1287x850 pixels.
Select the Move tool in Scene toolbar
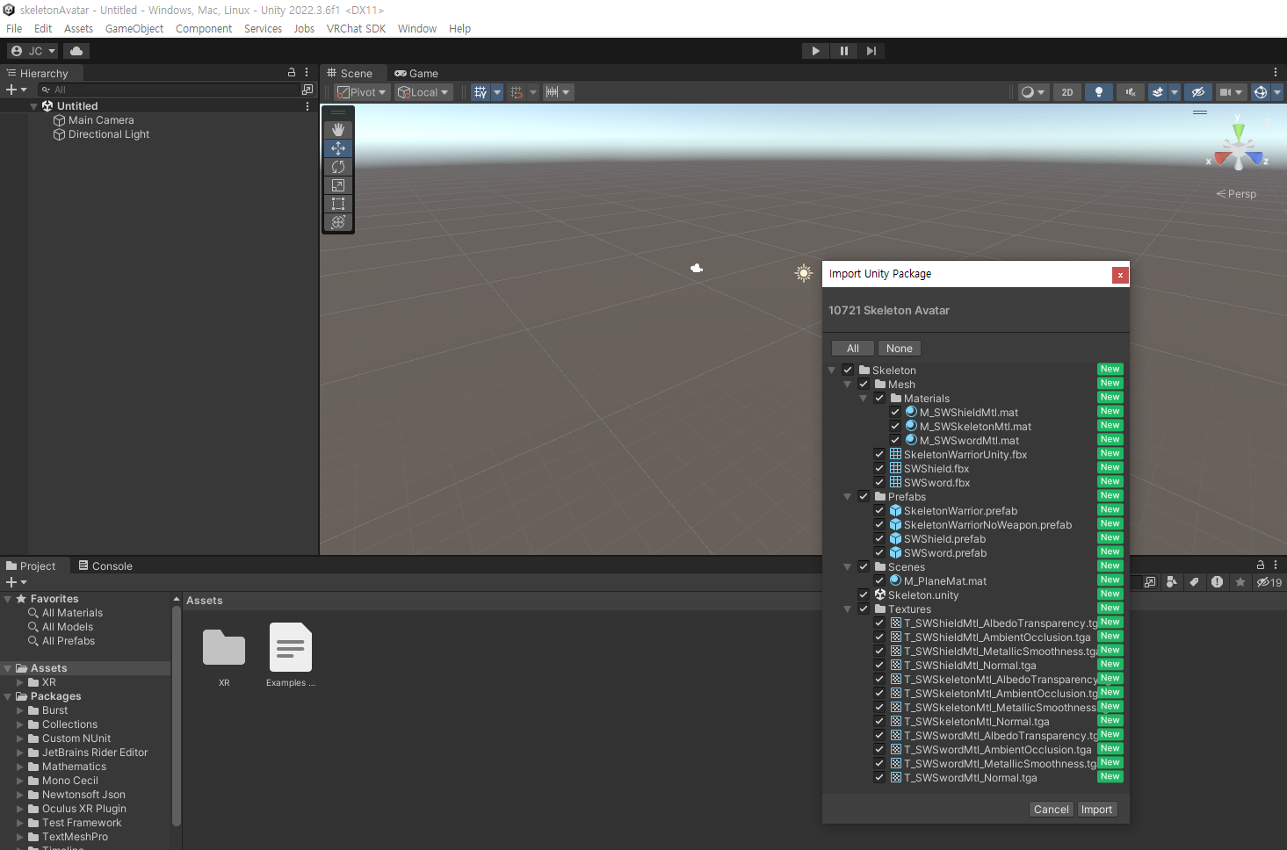click(x=338, y=148)
